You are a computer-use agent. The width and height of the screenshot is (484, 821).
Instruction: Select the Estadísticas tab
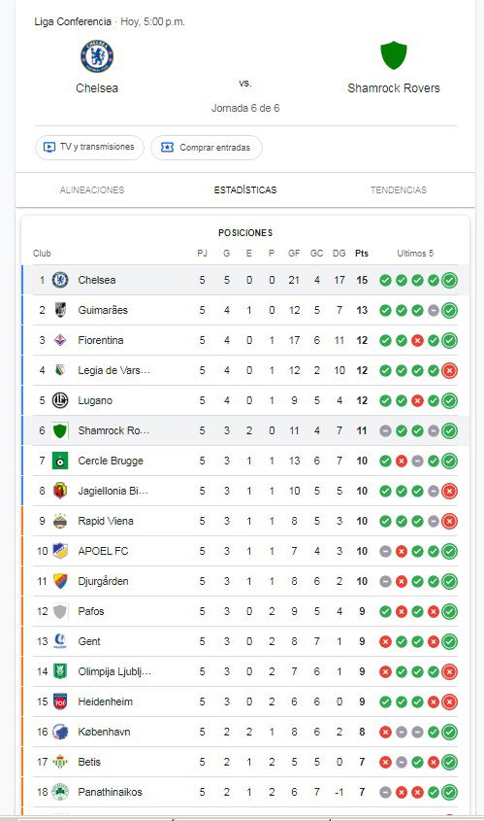(x=245, y=190)
